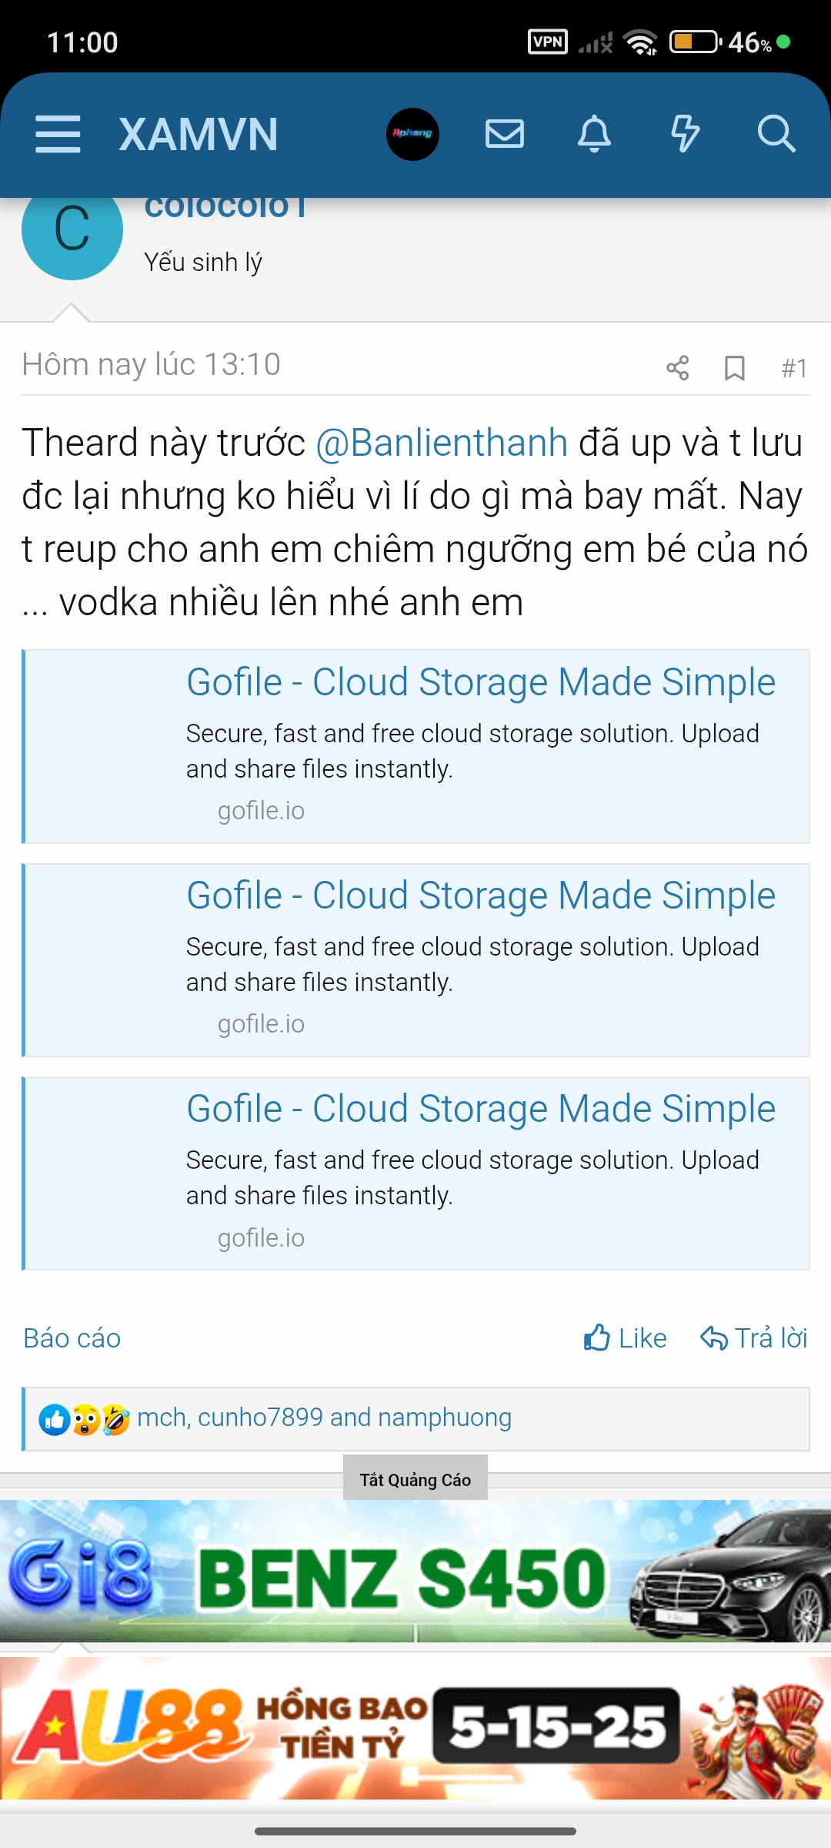This screenshot has width=831, height=1848.
Task: Open post permalink #1
Action: coord(794,368)
